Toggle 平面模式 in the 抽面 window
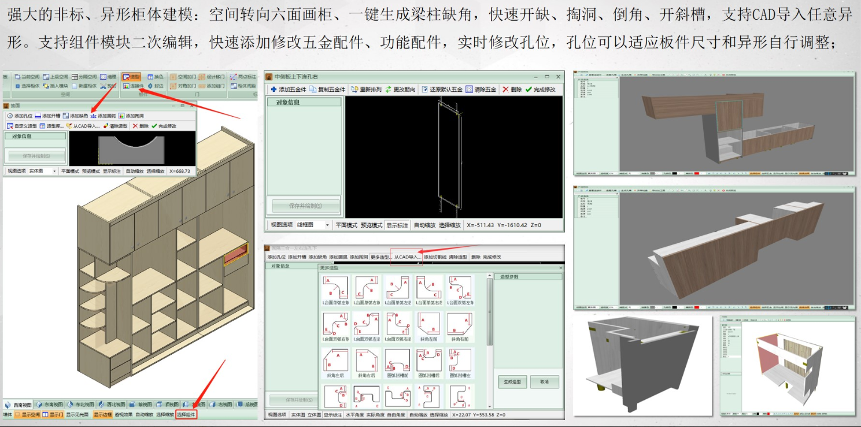This screenshot has width=861, height=427. (x=70, y=171)
